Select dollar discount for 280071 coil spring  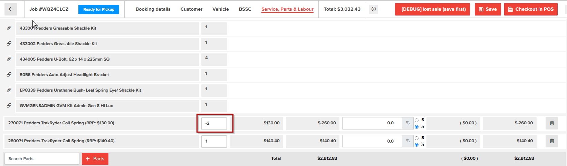[416, 138]
